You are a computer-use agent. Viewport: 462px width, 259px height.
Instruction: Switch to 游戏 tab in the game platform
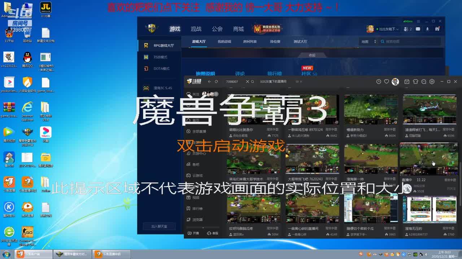point(175,29)
